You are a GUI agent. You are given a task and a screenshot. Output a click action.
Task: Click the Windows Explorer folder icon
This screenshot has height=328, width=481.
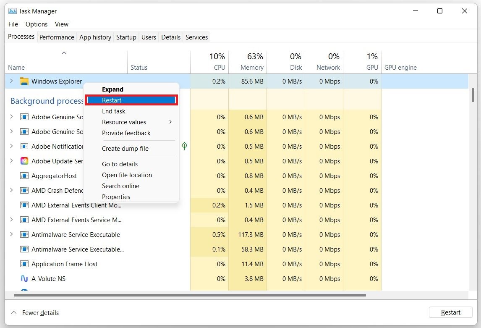click(x=24, y=81)
